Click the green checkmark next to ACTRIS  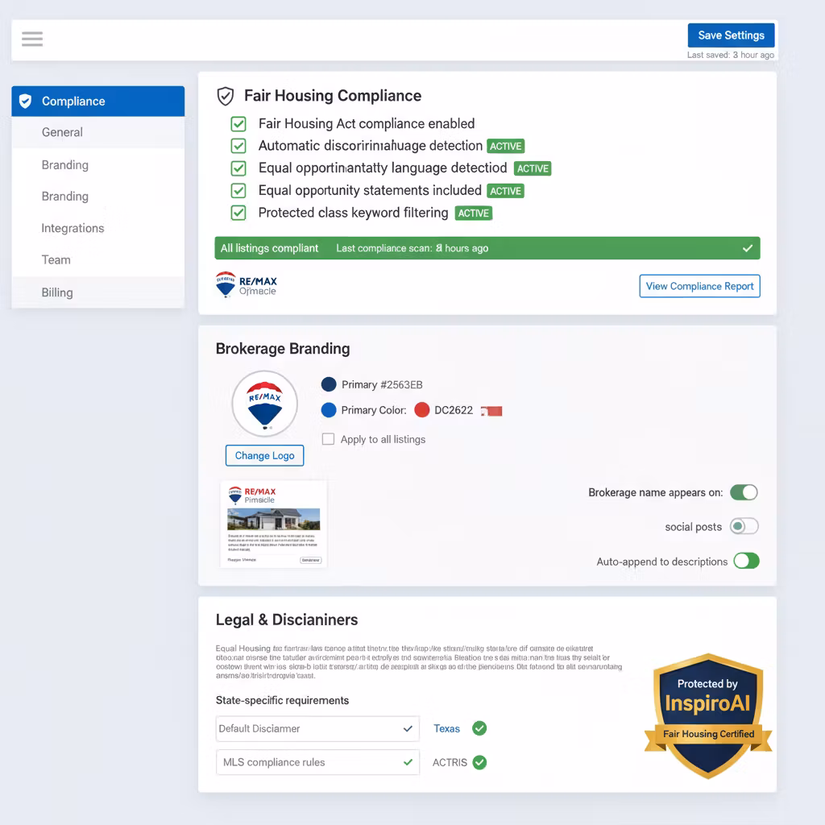coord(479,762)
